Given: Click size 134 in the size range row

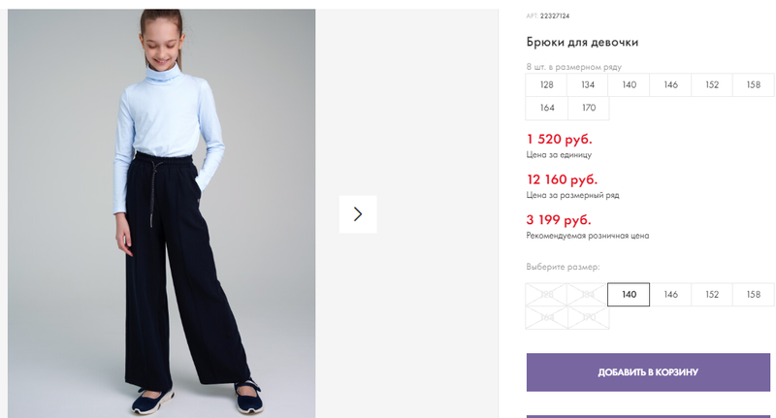Looking at the screenshot, I should point(588,84).
